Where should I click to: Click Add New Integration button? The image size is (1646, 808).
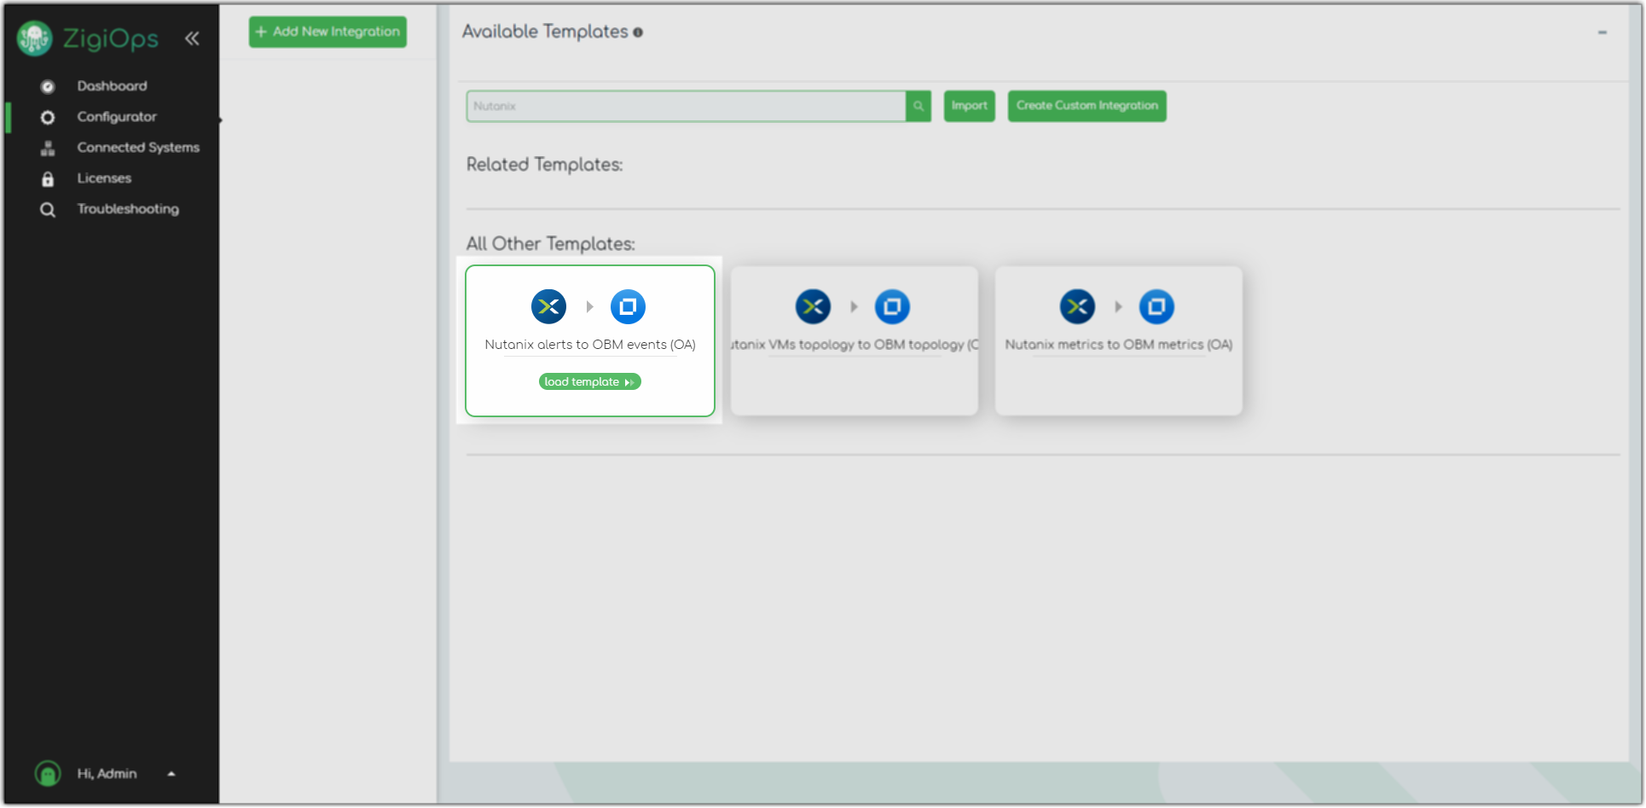click(x=327, y=32)
